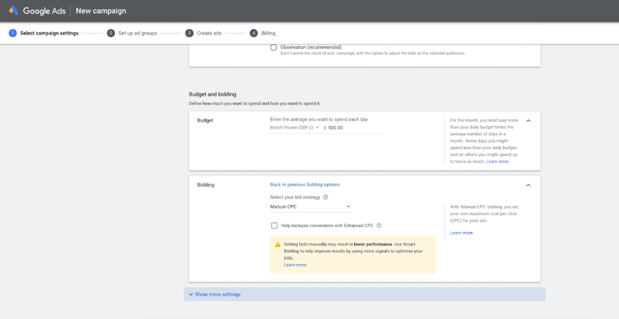Viewport: 619px width, 319px height.
Task: Click the step 1 circle icon
Action: pos(13,33)
